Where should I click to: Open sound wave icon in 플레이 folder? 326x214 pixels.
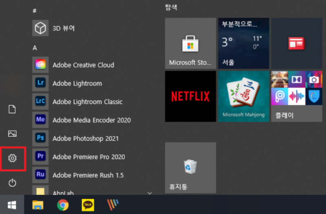tap(297, 97)
